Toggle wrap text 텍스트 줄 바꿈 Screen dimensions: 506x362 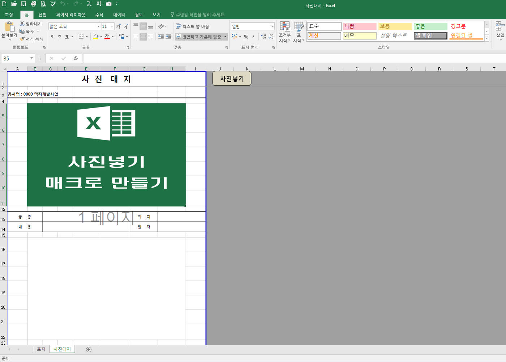[x=192, y=26]
